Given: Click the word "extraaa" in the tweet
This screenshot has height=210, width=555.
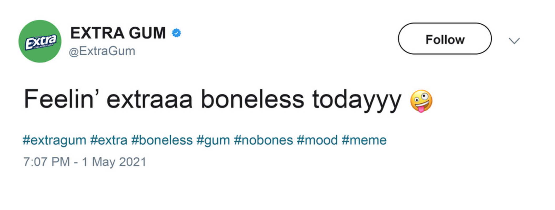Looking at the screenshot, I should (149, 99).
